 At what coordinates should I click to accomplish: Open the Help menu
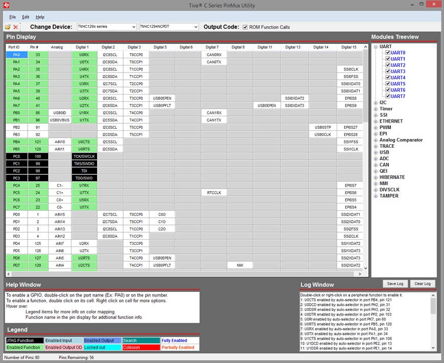coord(40,17)
